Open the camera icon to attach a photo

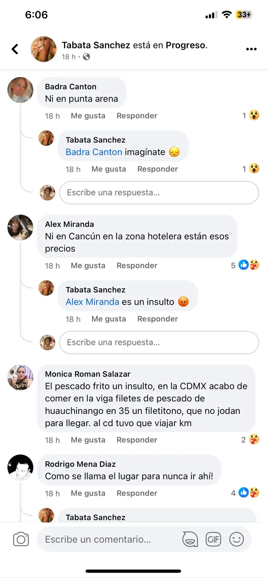click(x=21, y=539)
